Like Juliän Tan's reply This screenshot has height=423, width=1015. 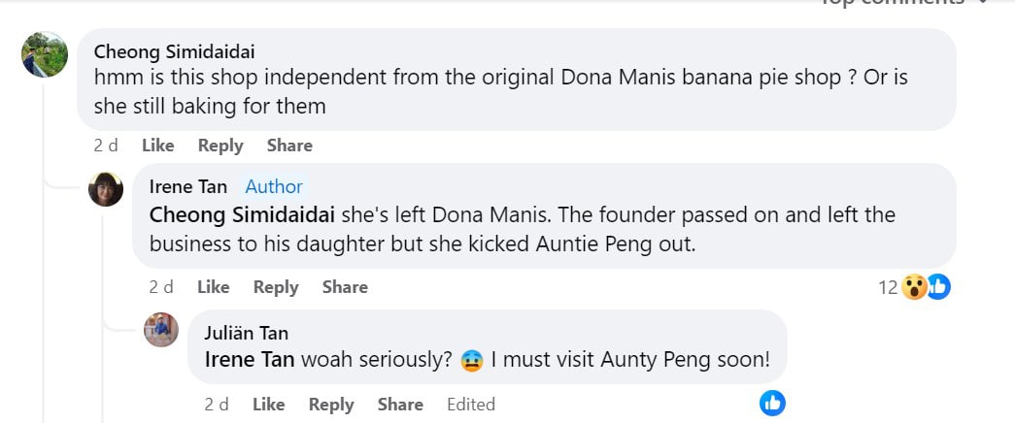pyautogui.click(x=268, y=405)
